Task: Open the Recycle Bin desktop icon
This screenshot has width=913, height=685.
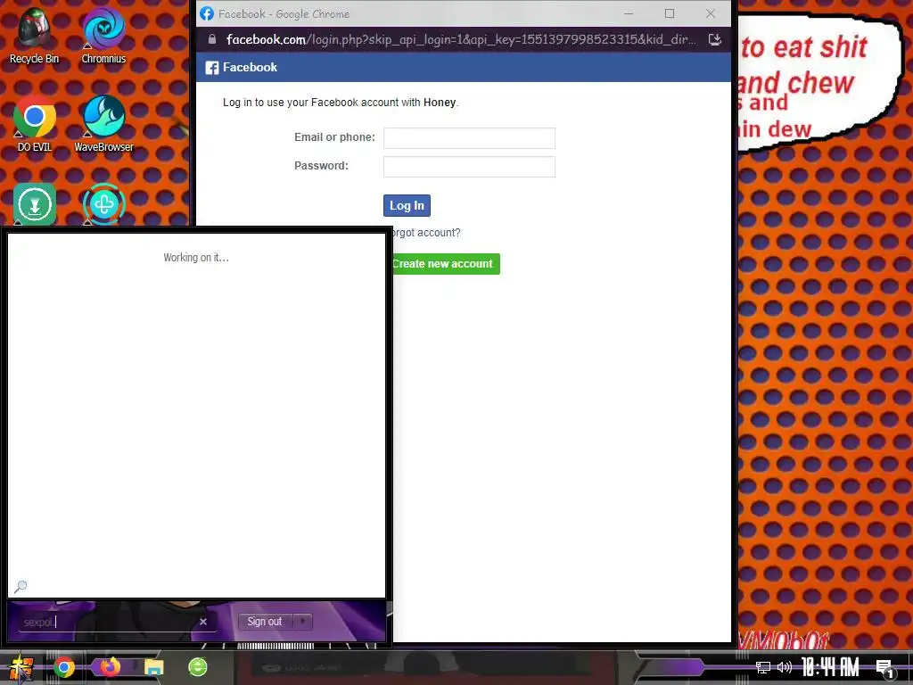Action: (x=34, y=36)
